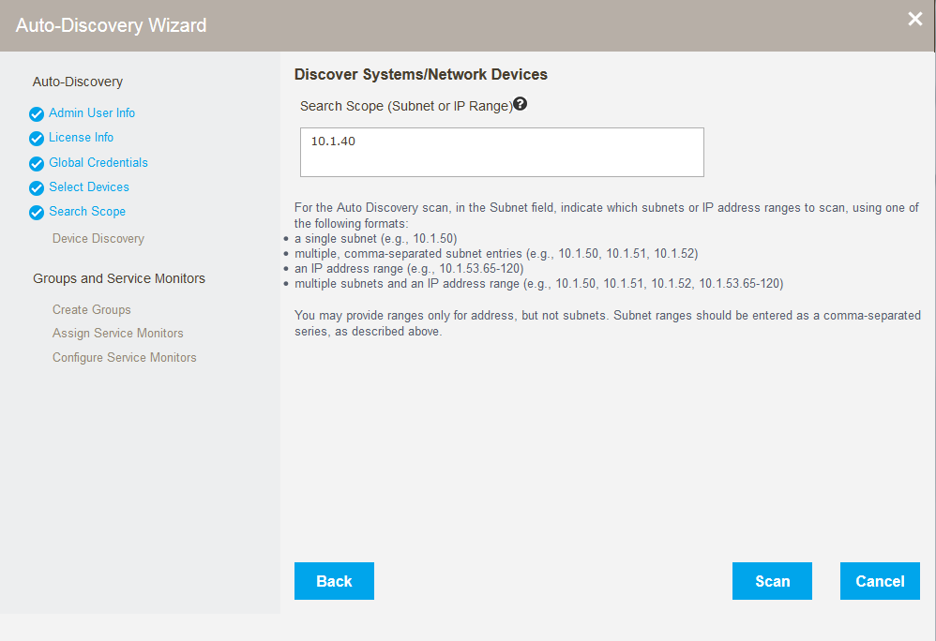This screenshot has width=936, height=641.
Task: Cancel the Auto-Discovery Wizard
Action: [880, 581]
